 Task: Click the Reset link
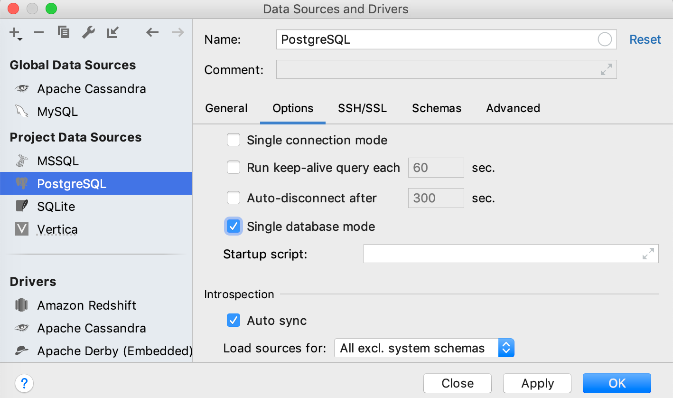click(645, 39)
